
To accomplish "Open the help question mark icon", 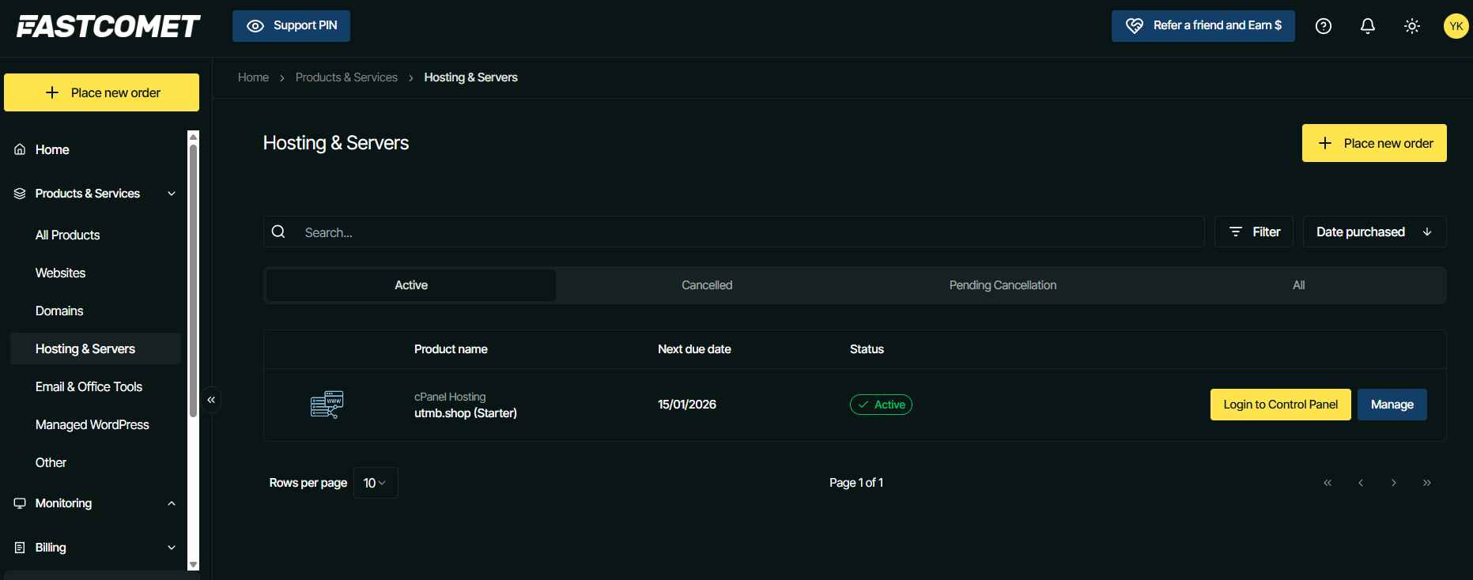I will (x=1324, y=26).
